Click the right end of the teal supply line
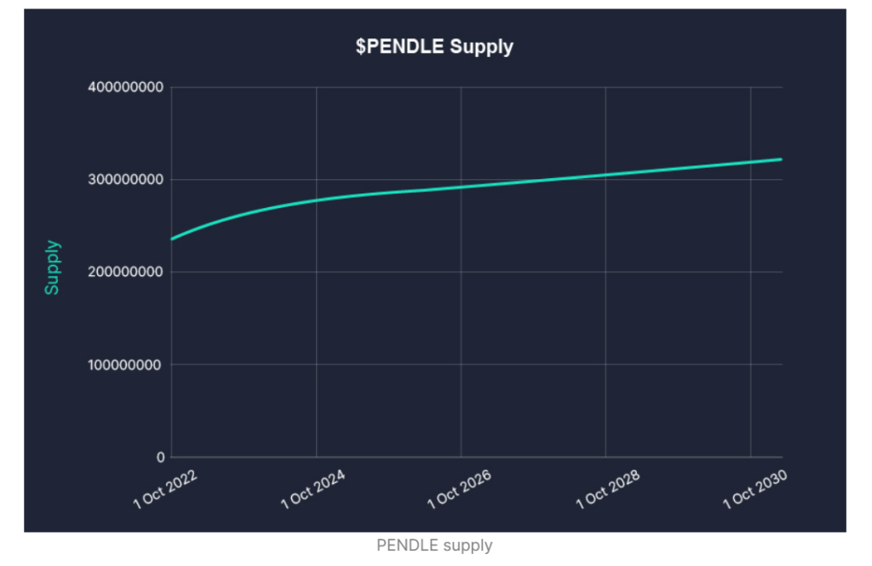Screen dimensions: 872x566 click(781, 159)
